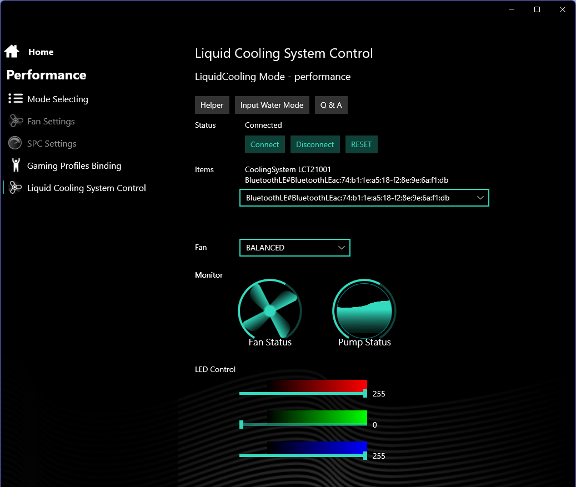The height and width of the screenshot is (487, 576).
Task: Open the Home menu label
Action: click(x=41, y=52)
